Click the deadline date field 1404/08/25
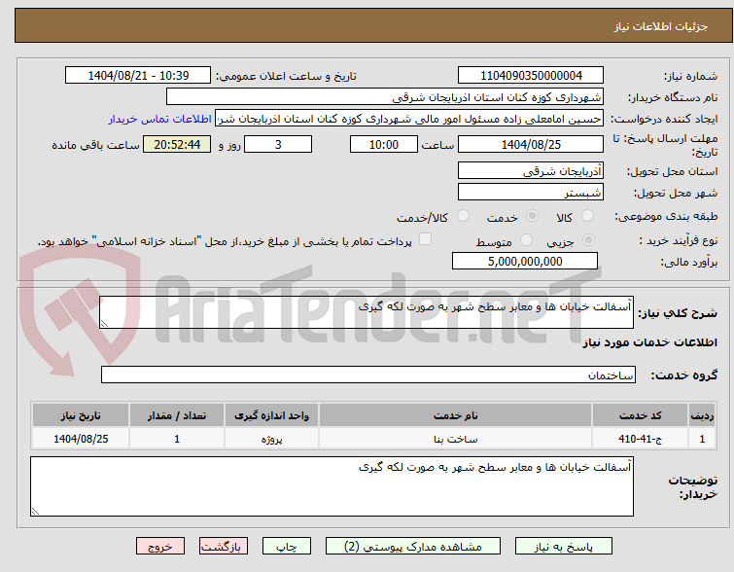The height and width of the screenshot is (572, 734). (x=531, y=144)
